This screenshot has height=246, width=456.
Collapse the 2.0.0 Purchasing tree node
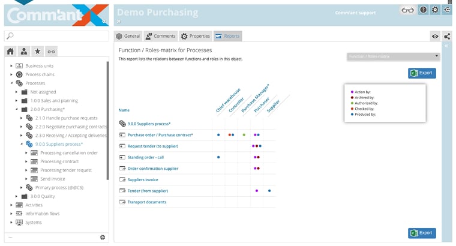pyautogui.click(x=17, y=109)
